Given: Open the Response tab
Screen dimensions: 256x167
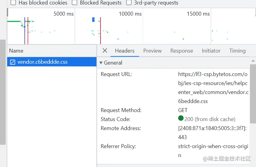Looking at the screenshot, I should (182, 51).
